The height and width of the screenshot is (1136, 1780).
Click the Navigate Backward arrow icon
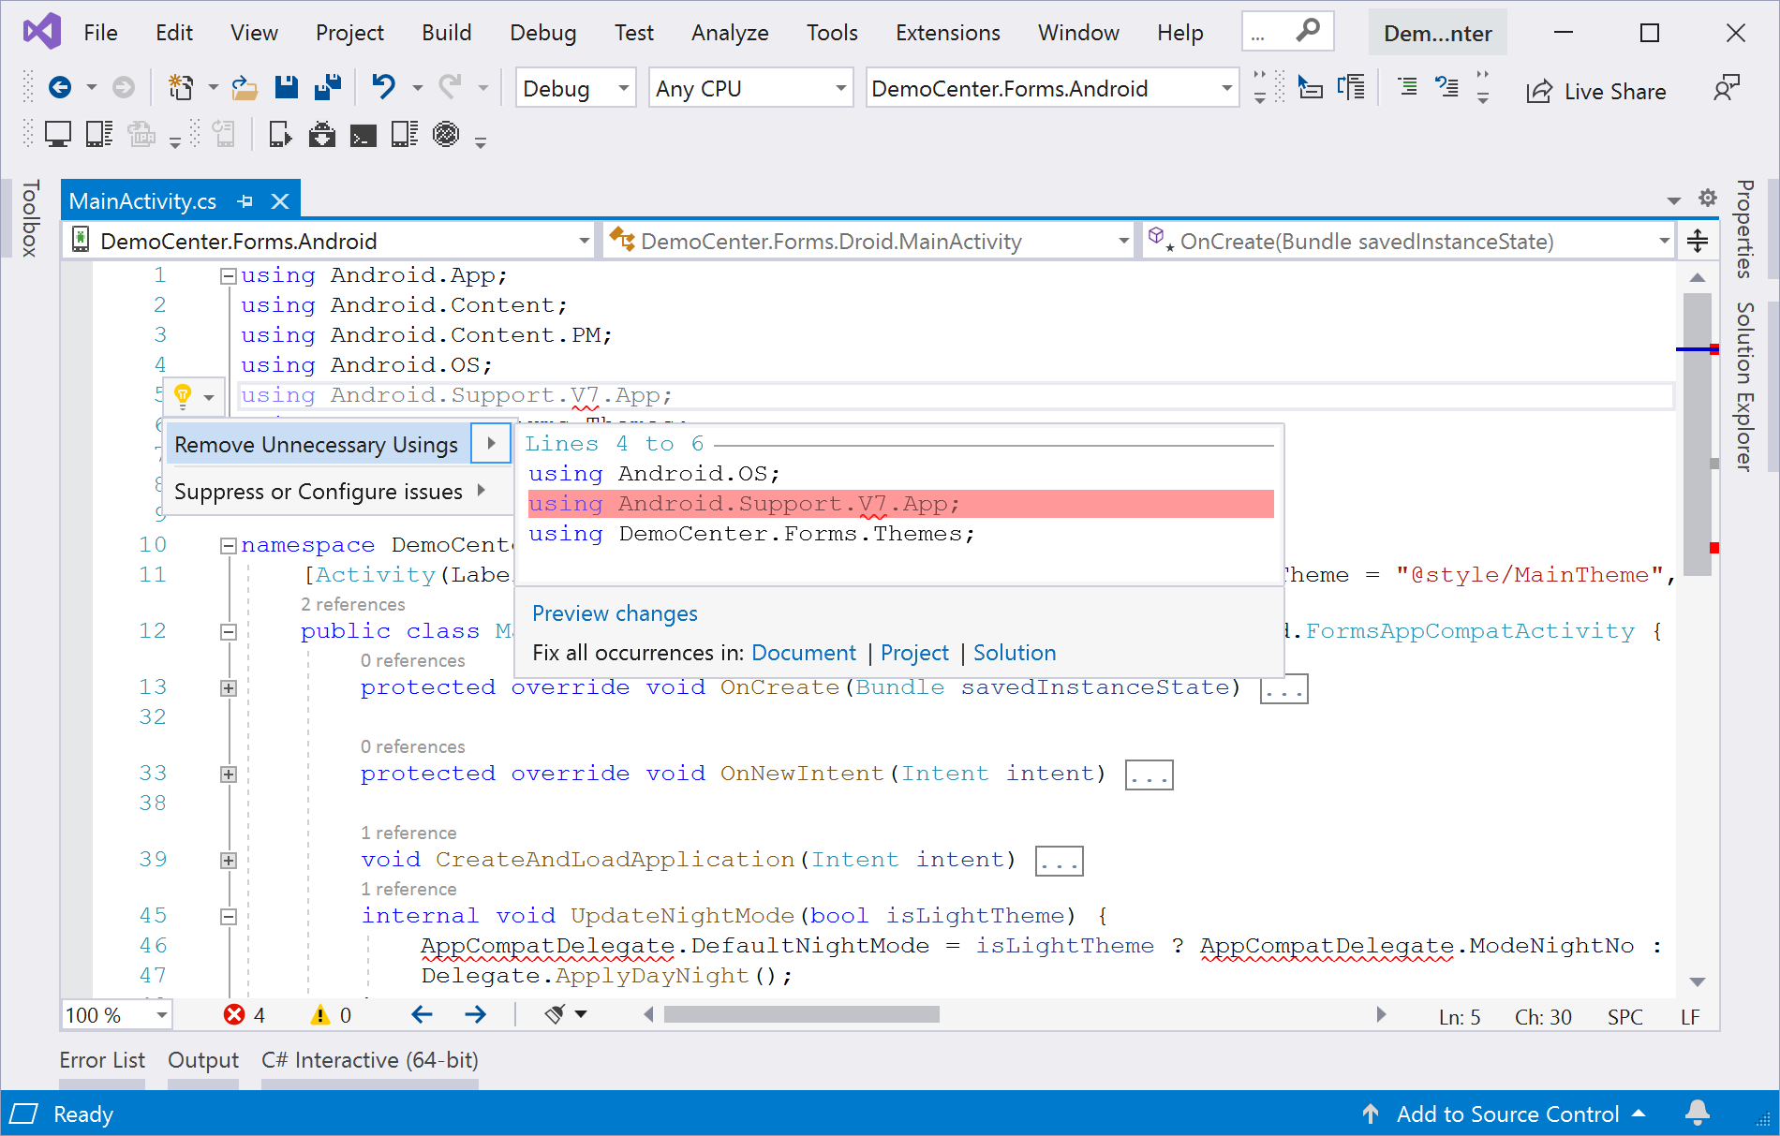[60, 88]
